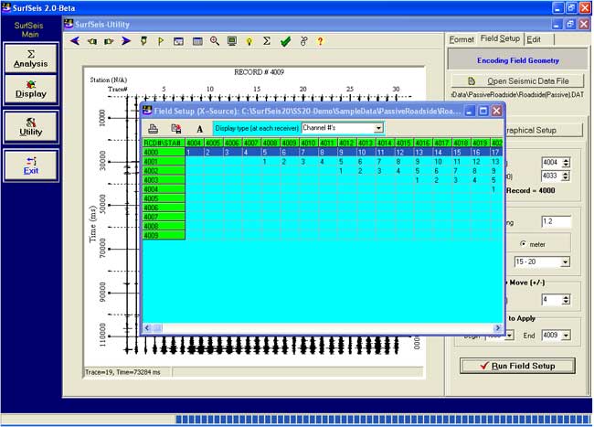Open the Begin record dropdown arrow
Image resolution: width=594 pixels, height=427 pixels.
point(510,336)
